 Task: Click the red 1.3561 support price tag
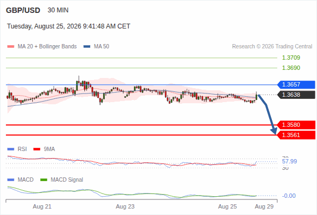click(x=296, y=135)
